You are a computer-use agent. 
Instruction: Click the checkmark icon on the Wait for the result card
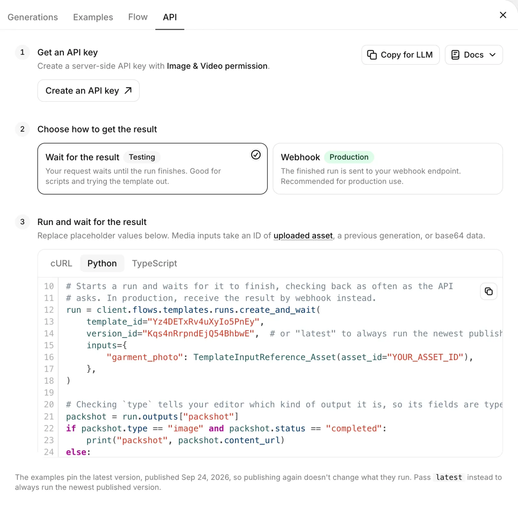click(256, 155)
